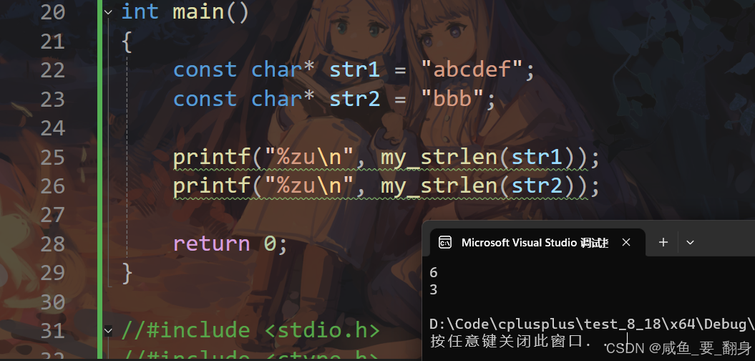
Task: Click line number 25 in the gutter
Action: pos(53,157)
